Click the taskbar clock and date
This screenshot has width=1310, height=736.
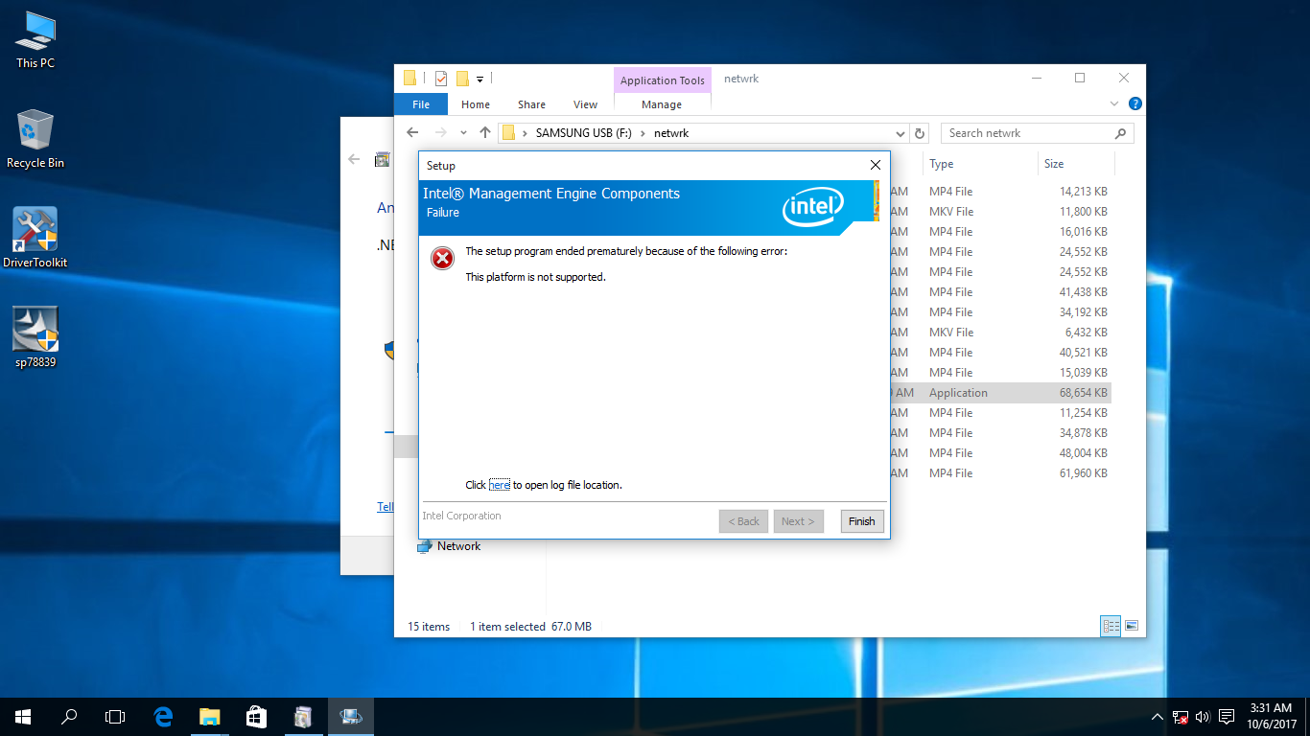point(1272,716)
